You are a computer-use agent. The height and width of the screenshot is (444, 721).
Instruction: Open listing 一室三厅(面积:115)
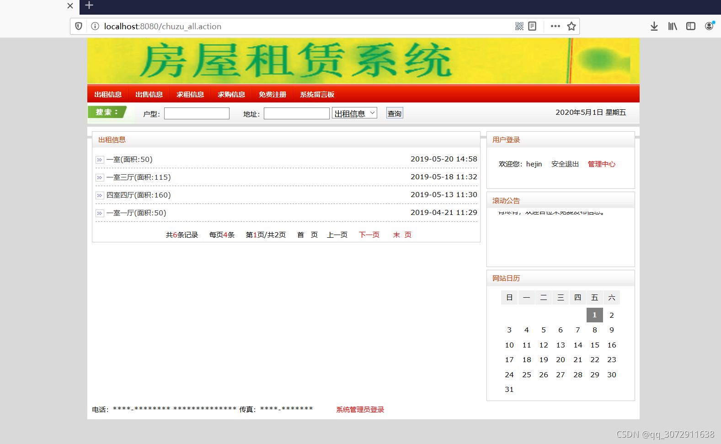tap(139, 177)
